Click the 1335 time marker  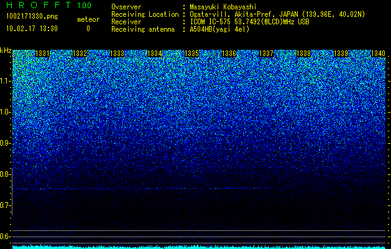191,54
